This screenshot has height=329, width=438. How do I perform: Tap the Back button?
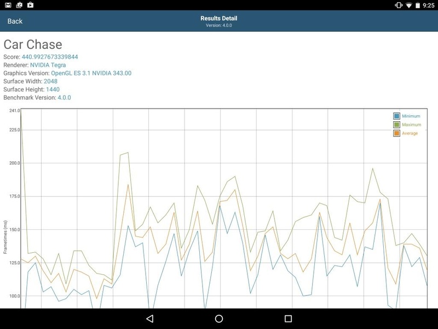coord(15,21)
